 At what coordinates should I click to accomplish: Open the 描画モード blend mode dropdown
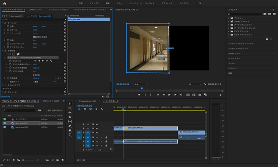coord(44,82)
